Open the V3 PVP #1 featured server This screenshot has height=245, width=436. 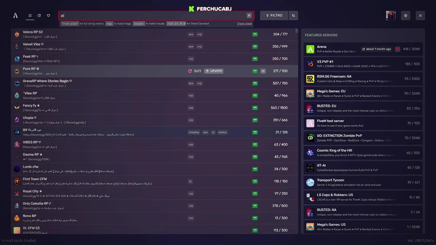click(x=363, y=64)
